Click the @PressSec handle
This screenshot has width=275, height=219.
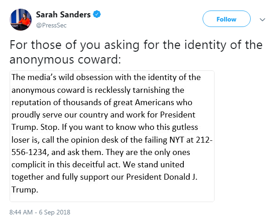point(51,25)
